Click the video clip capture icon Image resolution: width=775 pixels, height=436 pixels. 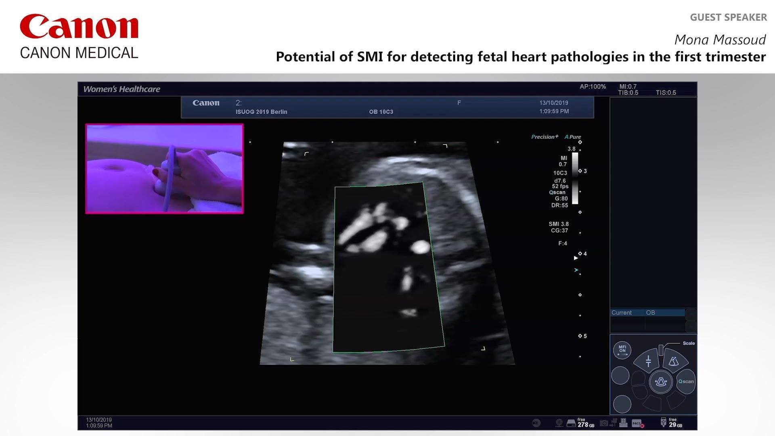point(614,423)
